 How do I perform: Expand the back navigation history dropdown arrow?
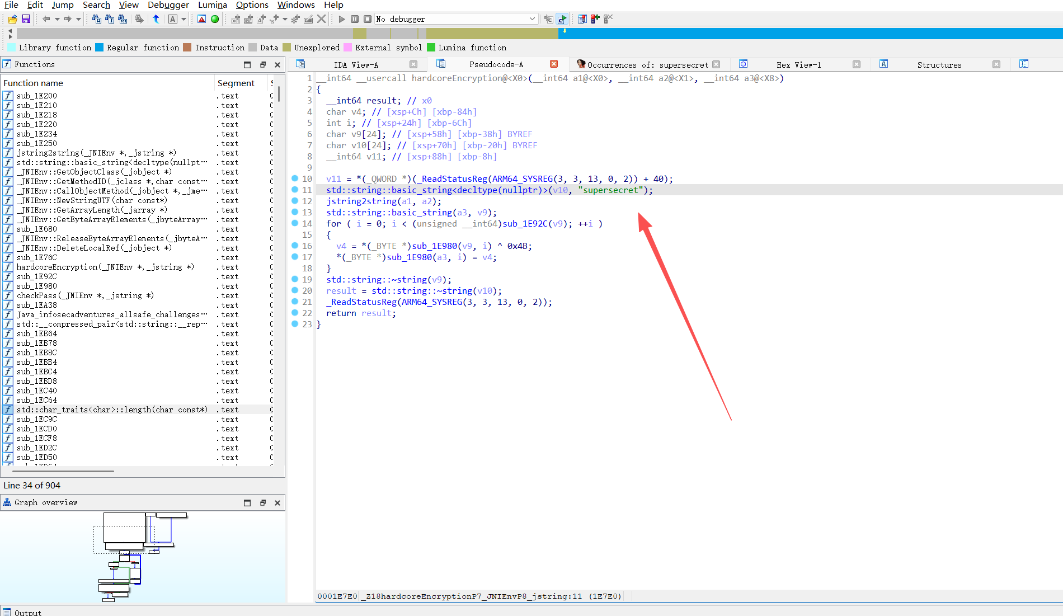[x=57, y=19]
